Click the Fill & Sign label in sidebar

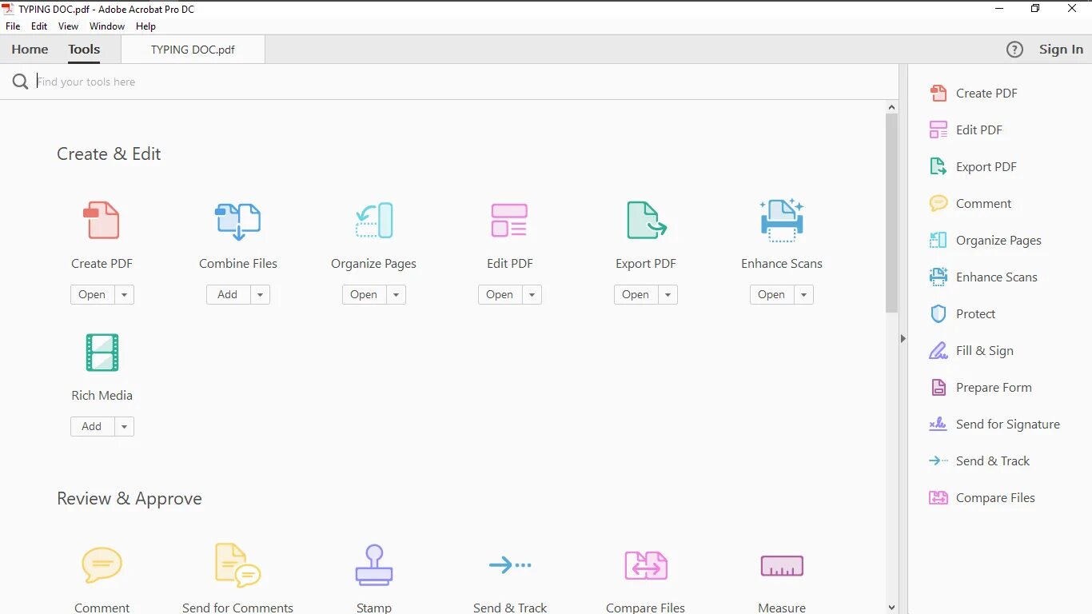[985, 351]
